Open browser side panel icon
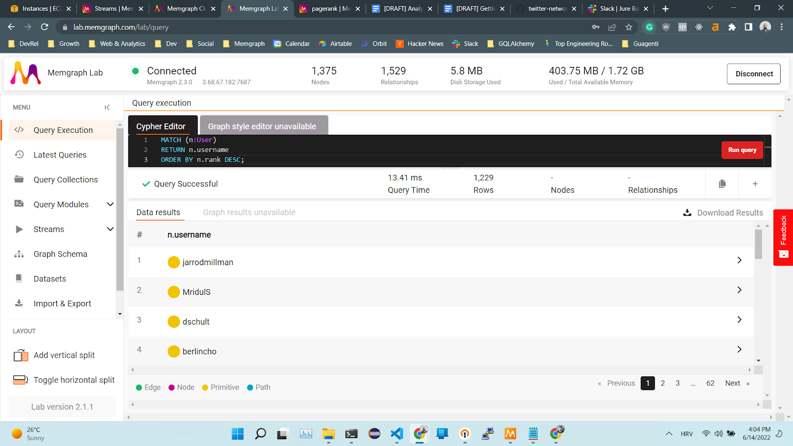The width and height of the screenshot is (793, 446). click(x=748, y=27)
